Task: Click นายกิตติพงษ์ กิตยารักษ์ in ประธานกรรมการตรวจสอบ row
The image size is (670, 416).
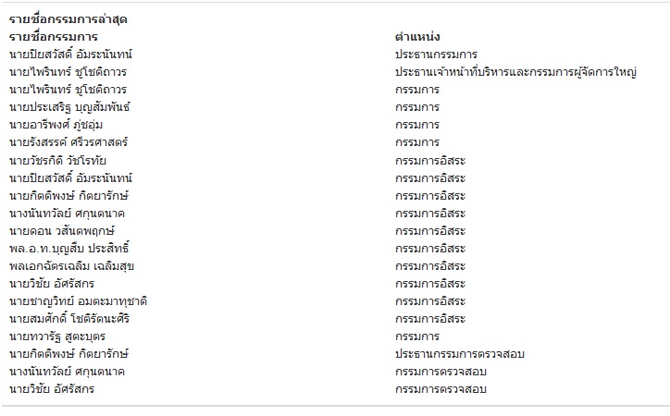Action: [68, 354]
